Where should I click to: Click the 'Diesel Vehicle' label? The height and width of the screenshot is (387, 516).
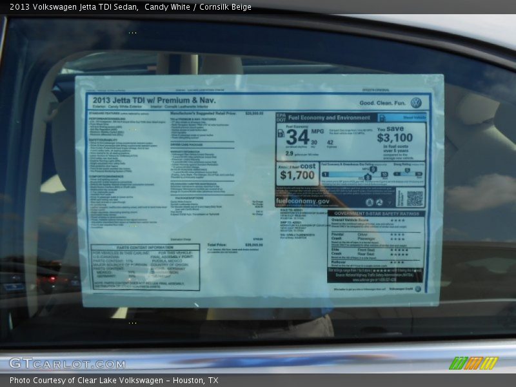pyautogui.click(x=415, y=117)
